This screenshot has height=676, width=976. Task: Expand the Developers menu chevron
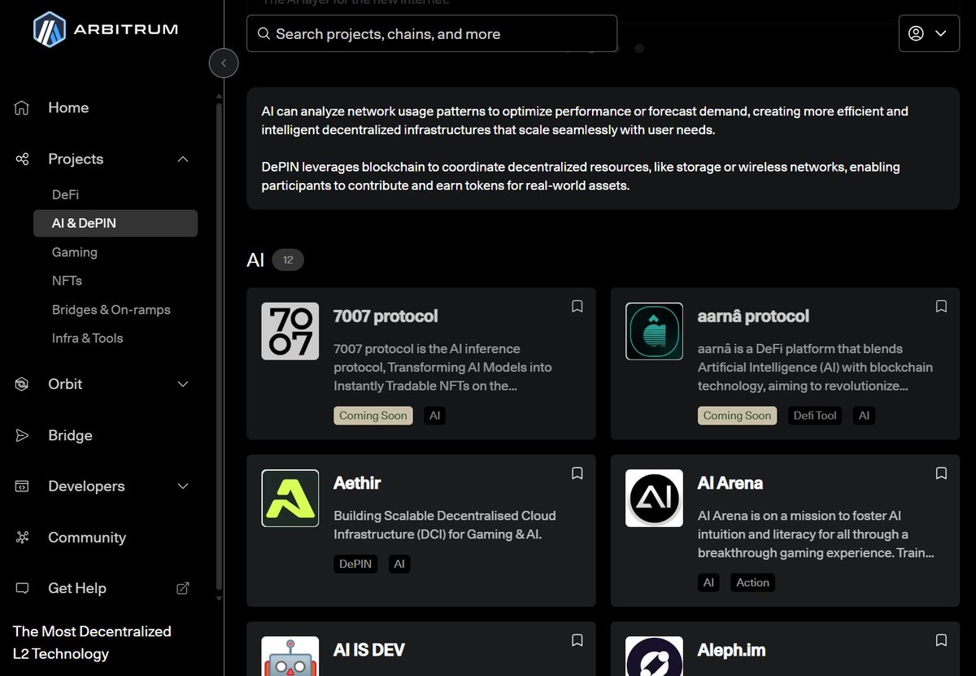(x=183, y=486)
